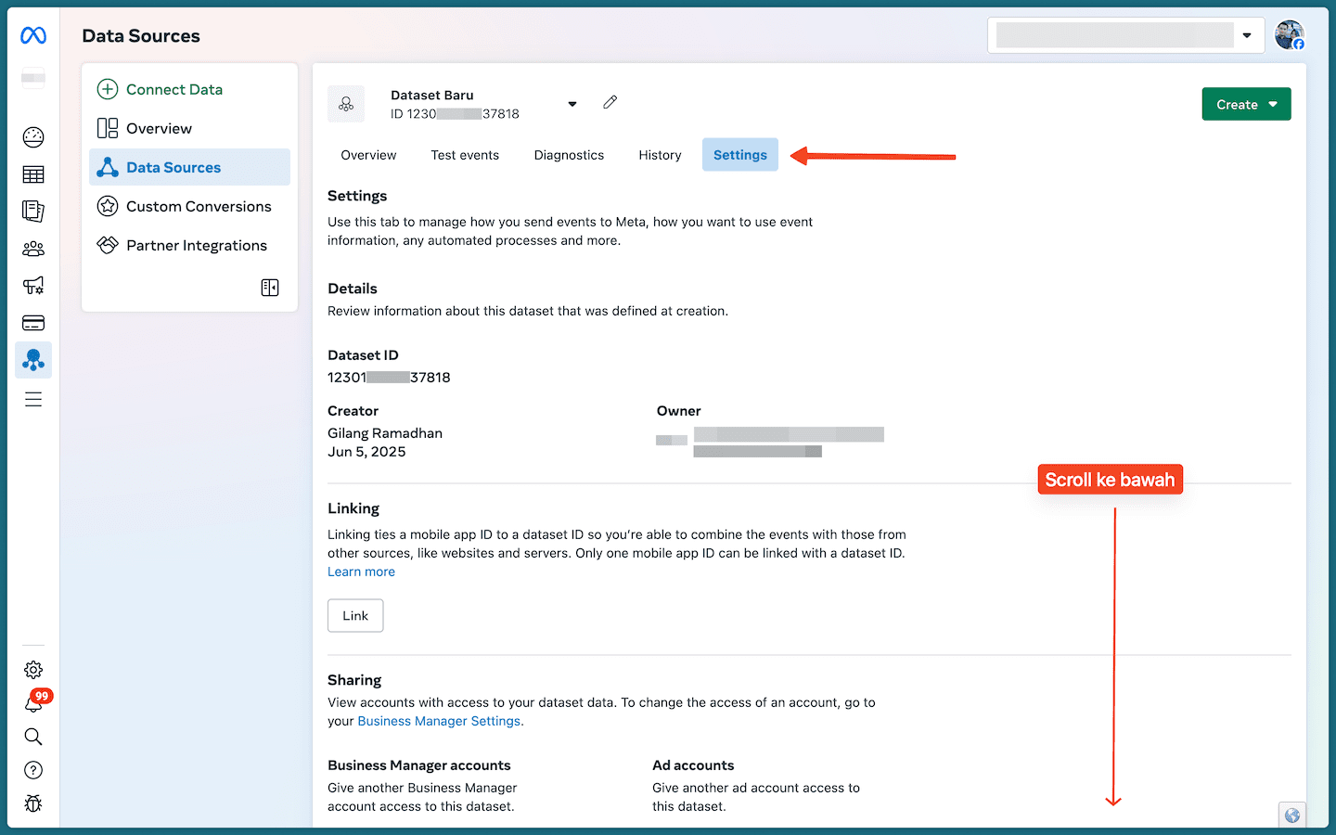Screen dimensions: 1336x835
Task: Open Business Manager Settings link
Action: pyautogui.click(x=438, y=721)
